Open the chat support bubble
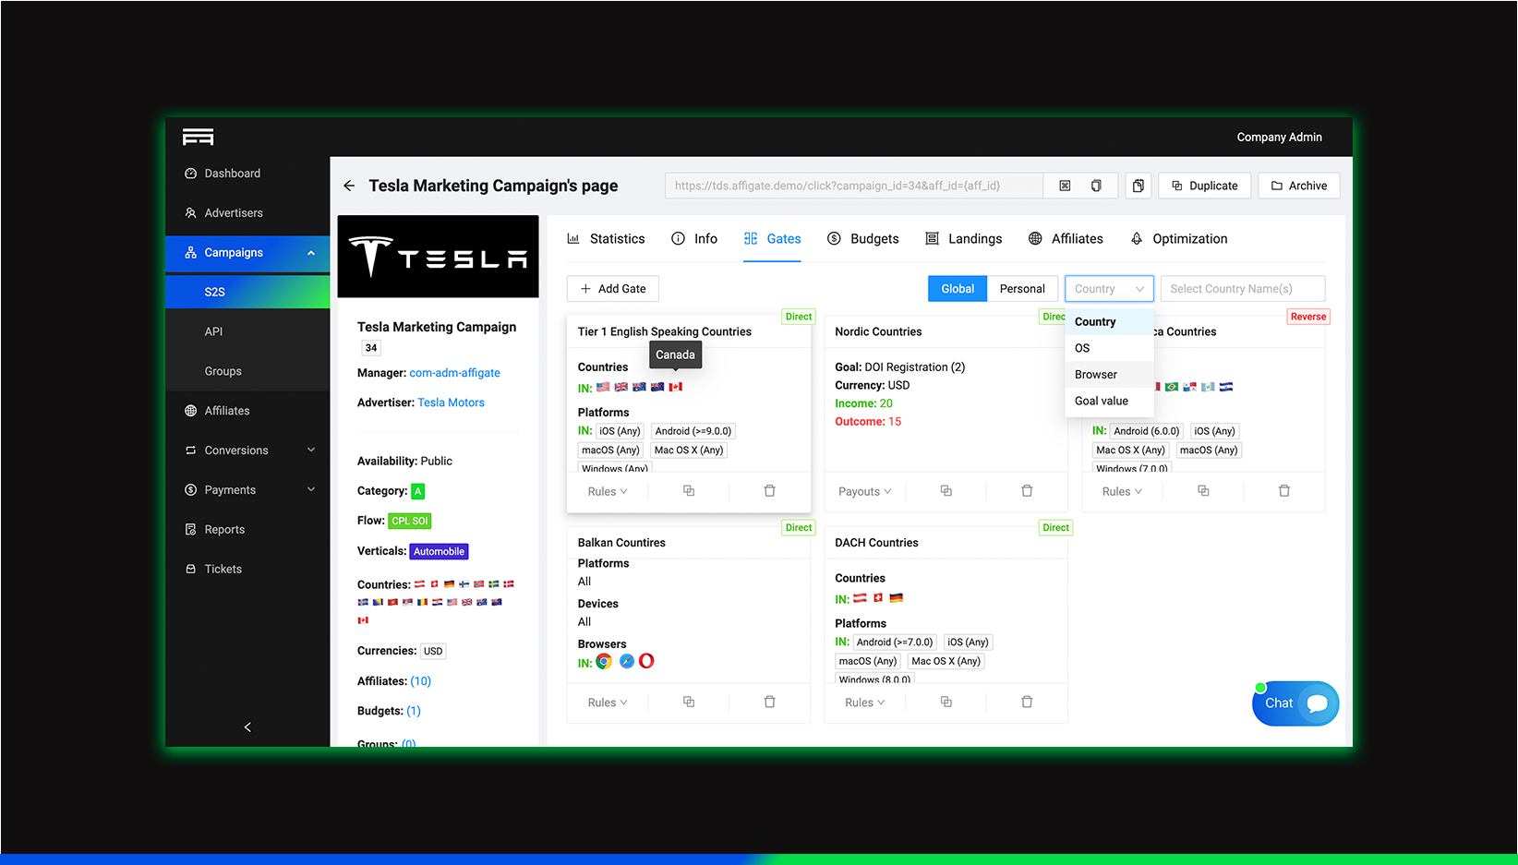Screen dimensions: 1518x865 (1295, 703)
